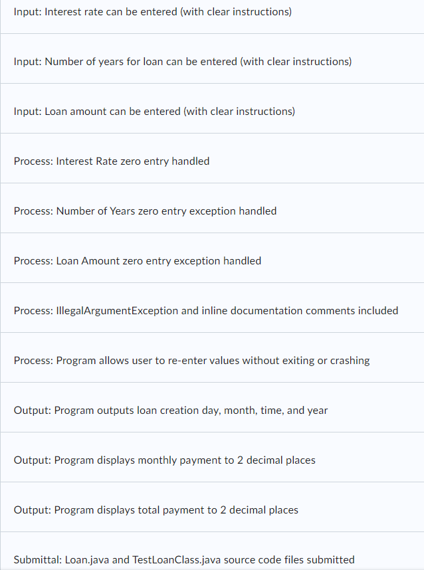Click Submittal Loan.java source files row
Screen dimensions: 424x570
pos(212,551)
